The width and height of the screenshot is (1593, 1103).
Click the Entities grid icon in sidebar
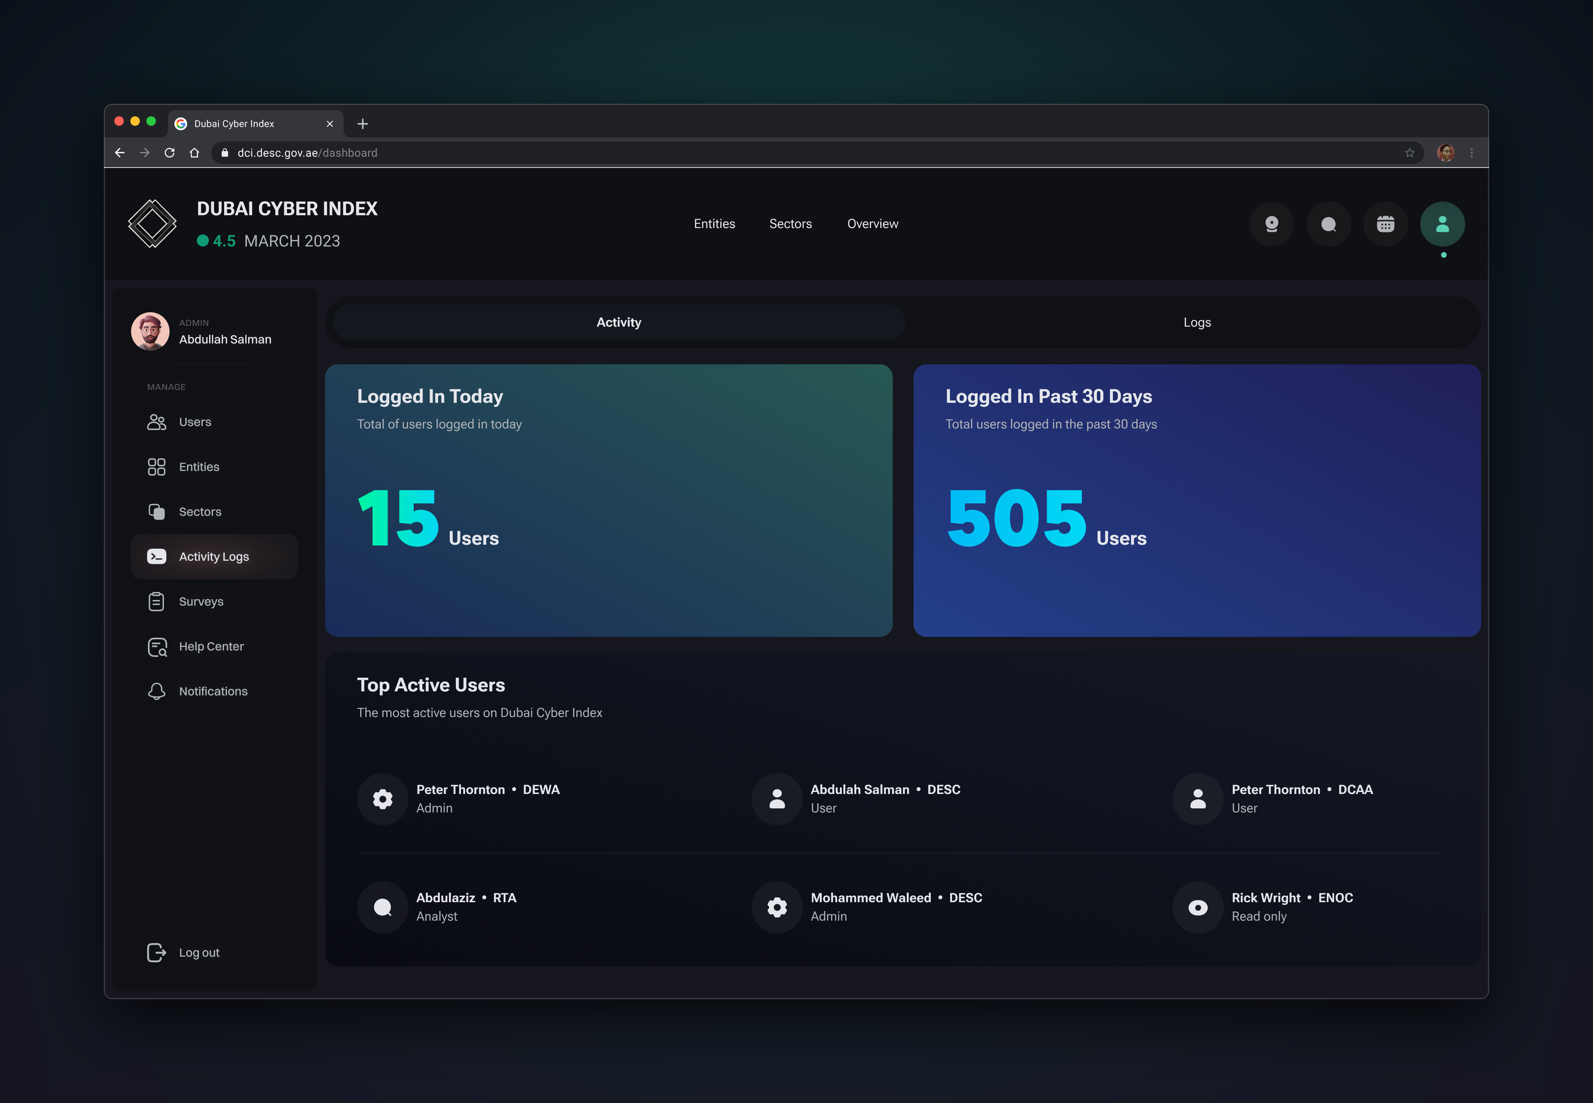click(157, 467)
